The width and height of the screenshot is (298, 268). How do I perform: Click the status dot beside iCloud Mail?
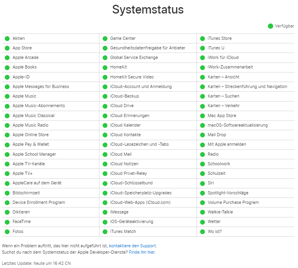tap(105, 154)
